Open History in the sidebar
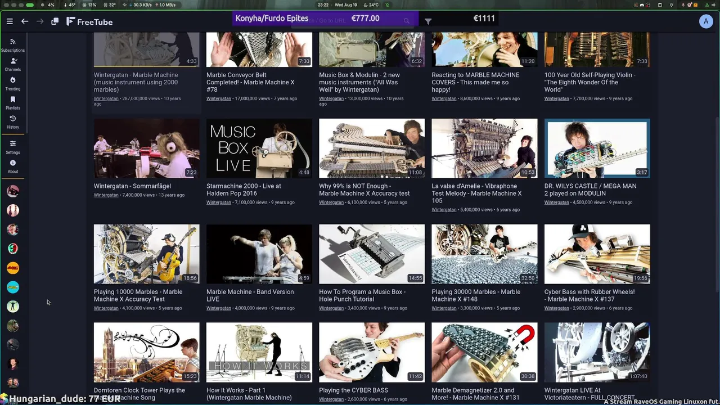Image resolution: width=720 pixels, height=405 pixels. [13, 122]
